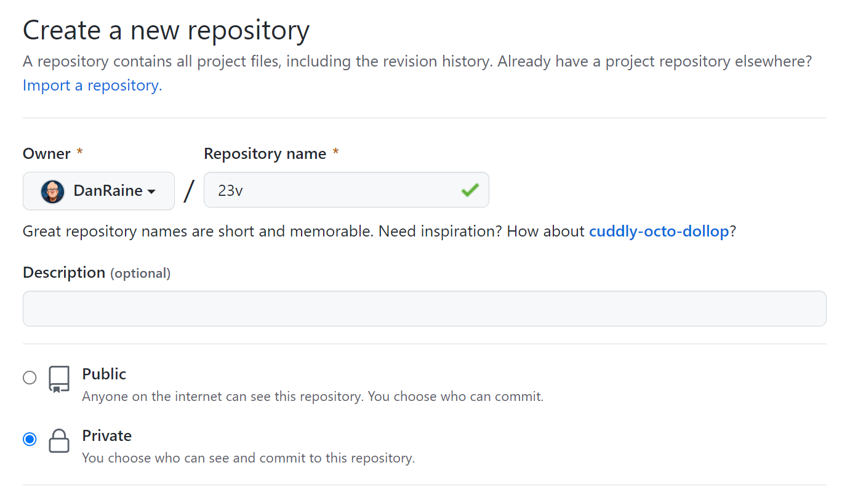This screenshot has height=497, width=842.
Task: Click the 'You choose who can see' text
Action: [x=249, y=458]
